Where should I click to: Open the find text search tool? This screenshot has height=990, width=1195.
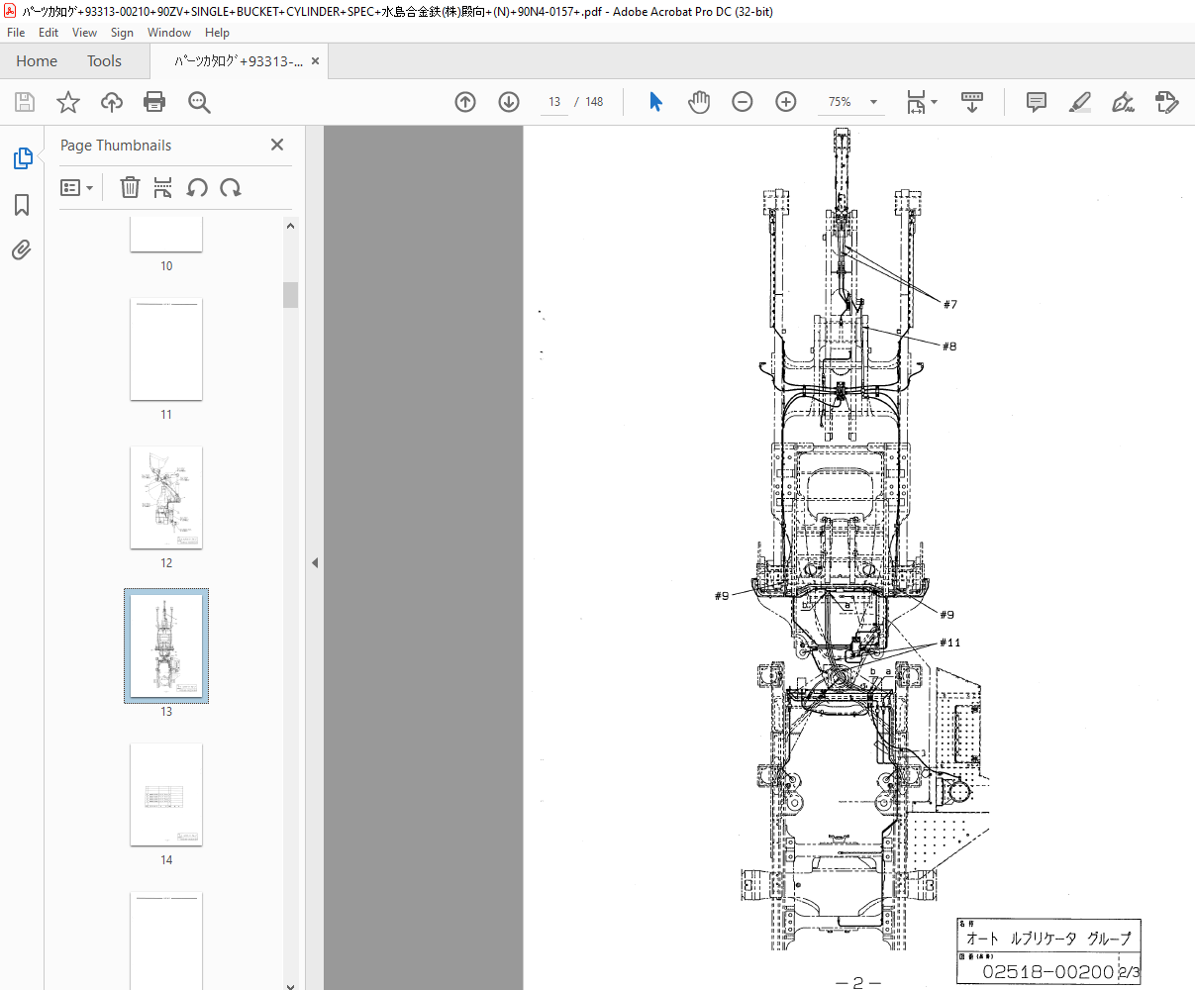click(199, 102)
